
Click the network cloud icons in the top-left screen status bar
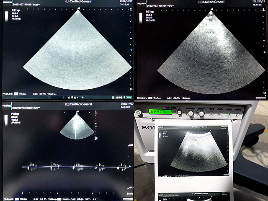coord(72,98)
